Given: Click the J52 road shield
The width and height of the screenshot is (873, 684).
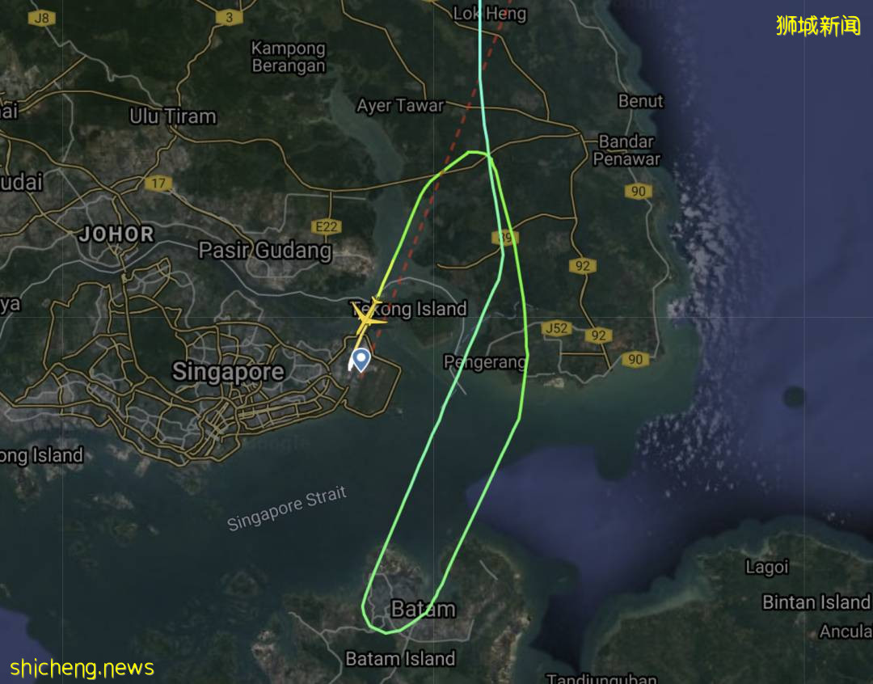Looking at the screenshot, I should coord(557,328).
